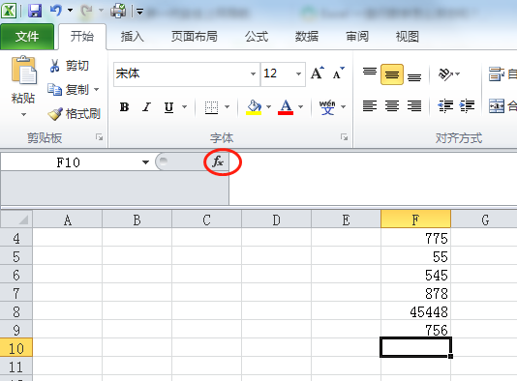Save the workbook with the floppy icon
The height and width of the screenshot is (381, 517).
(35, 11)
